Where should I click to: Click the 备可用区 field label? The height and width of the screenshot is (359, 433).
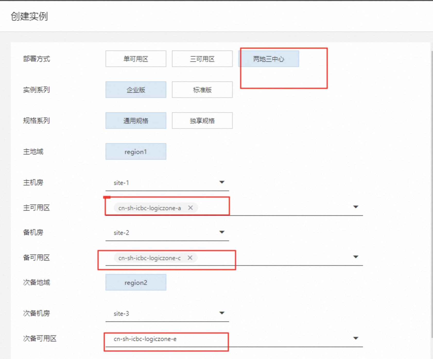coord(36,258)
